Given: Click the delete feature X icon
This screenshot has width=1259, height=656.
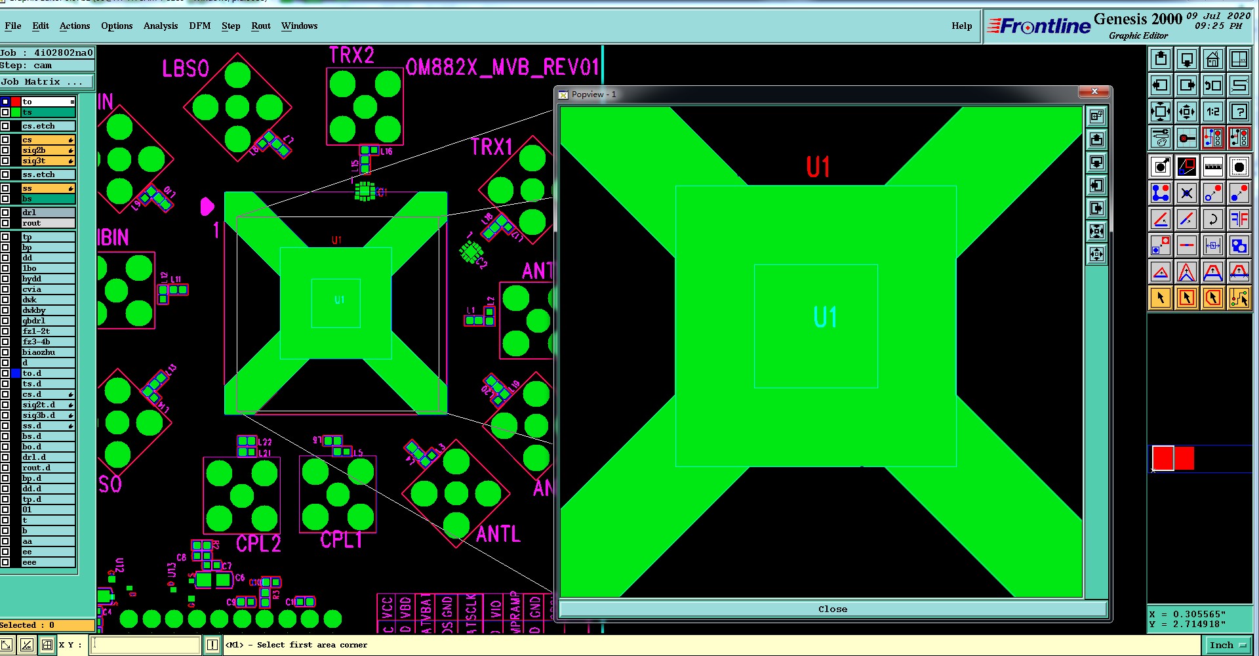Looking at the screenshot, I should (1187, 193).
